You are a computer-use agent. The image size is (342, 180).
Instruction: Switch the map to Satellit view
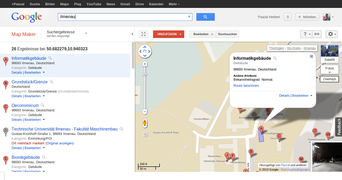click(x=329, y=54)
